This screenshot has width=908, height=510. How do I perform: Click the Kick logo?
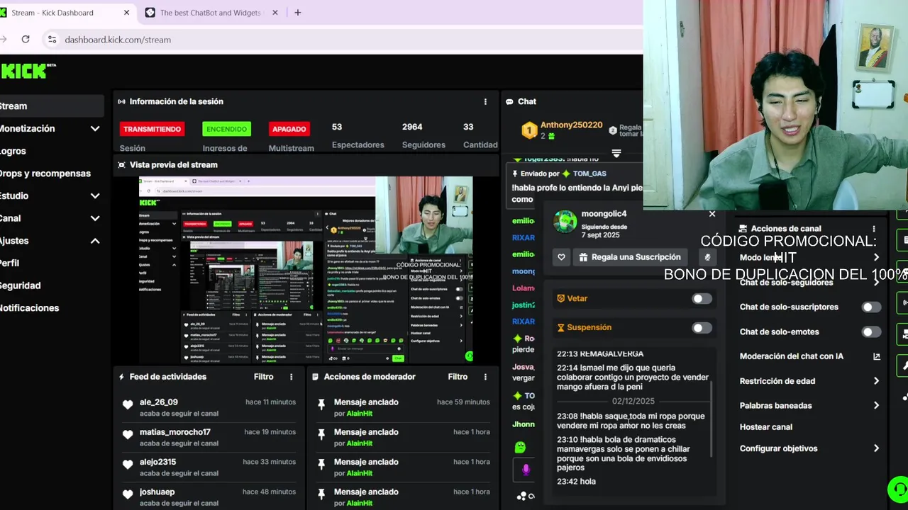28,69
